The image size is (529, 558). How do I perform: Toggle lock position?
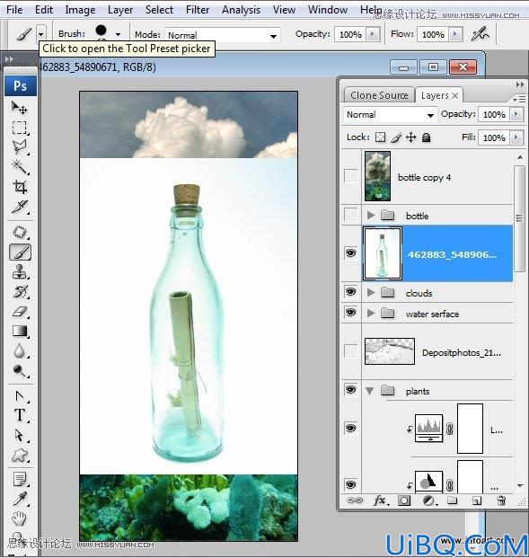tap(410, 137)
